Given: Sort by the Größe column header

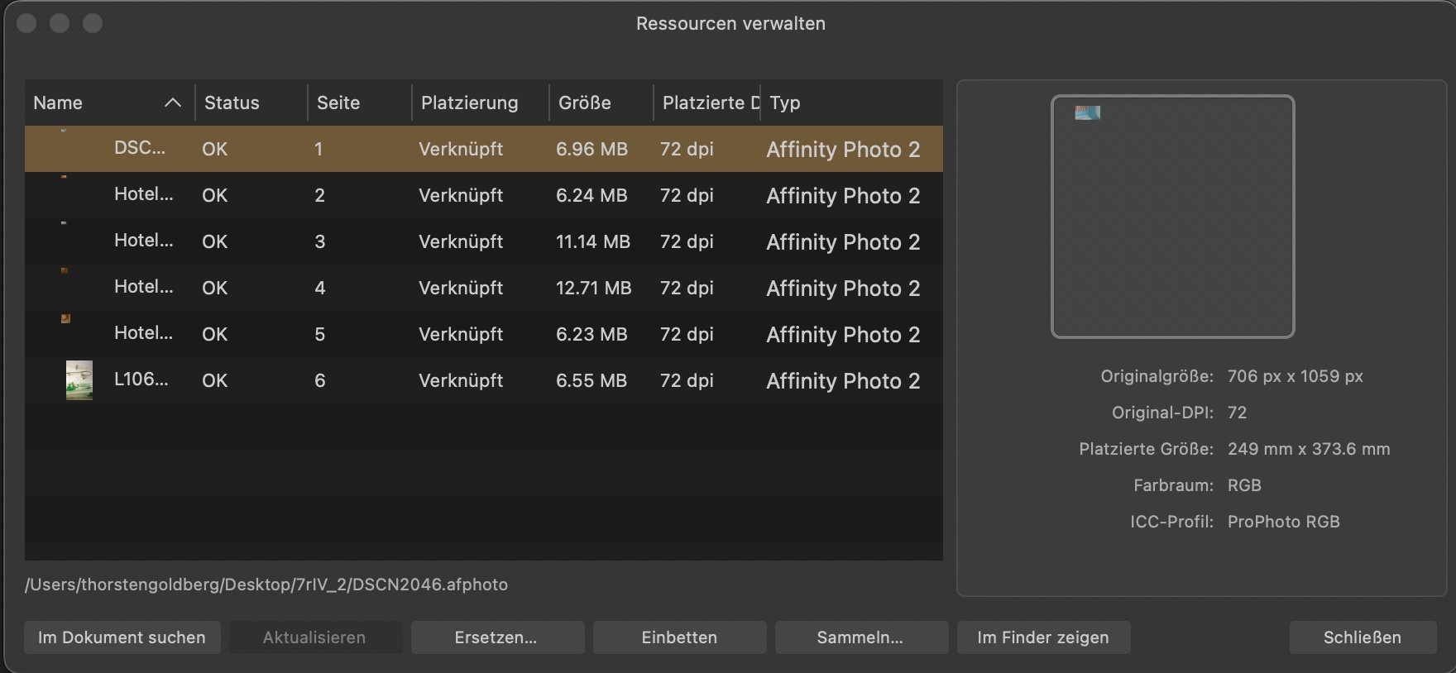Looking at the screenshot, I should 601,103.
